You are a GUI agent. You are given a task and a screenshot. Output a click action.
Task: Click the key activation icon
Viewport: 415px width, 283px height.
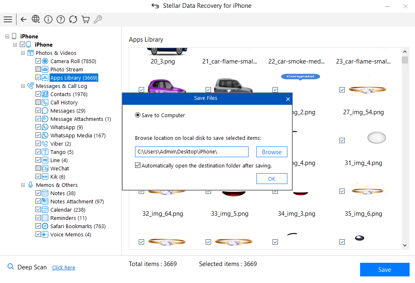98,19
